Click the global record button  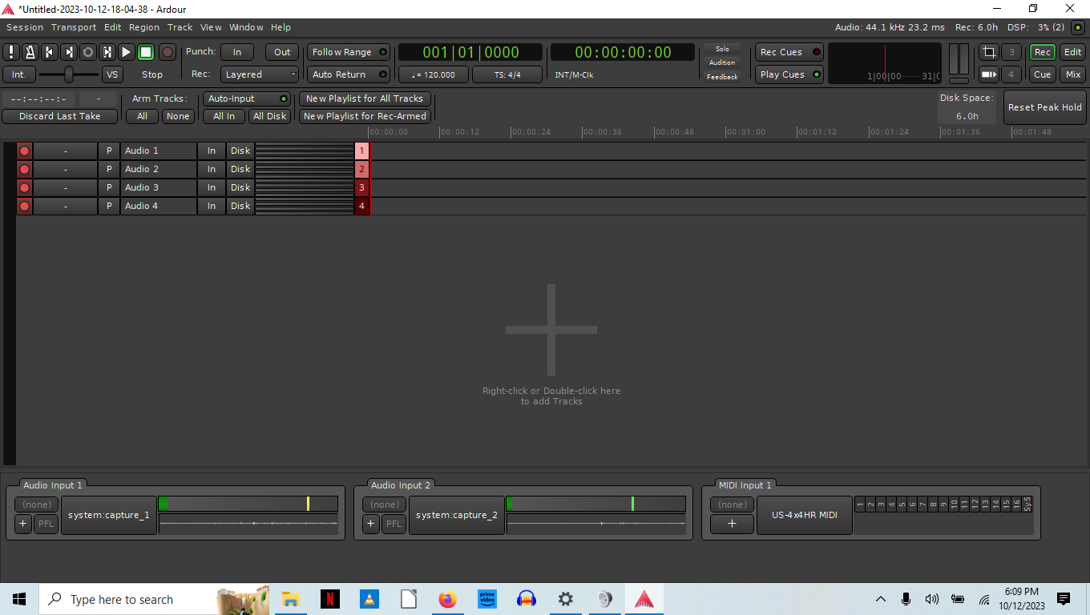[x=168, y=52]
